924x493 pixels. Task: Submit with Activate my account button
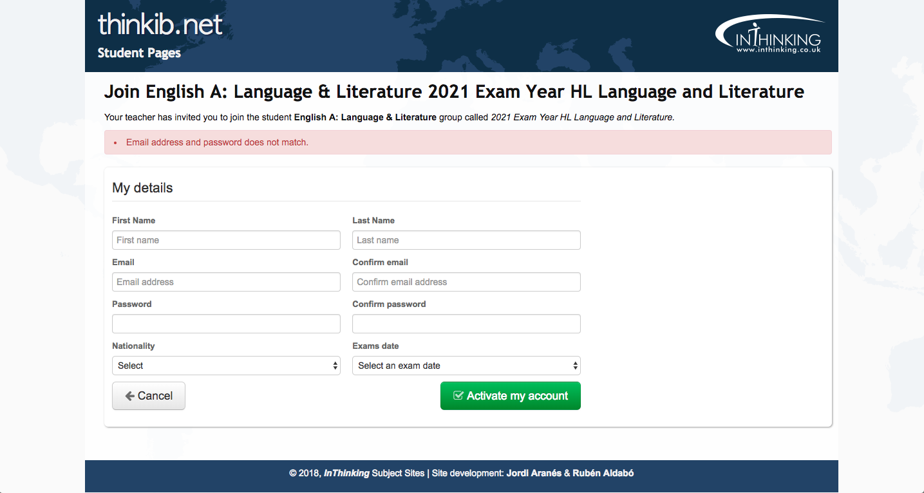click(x=511, y=396)
